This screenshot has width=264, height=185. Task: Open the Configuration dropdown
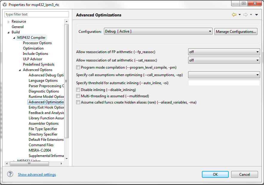[x=158, y=32]
